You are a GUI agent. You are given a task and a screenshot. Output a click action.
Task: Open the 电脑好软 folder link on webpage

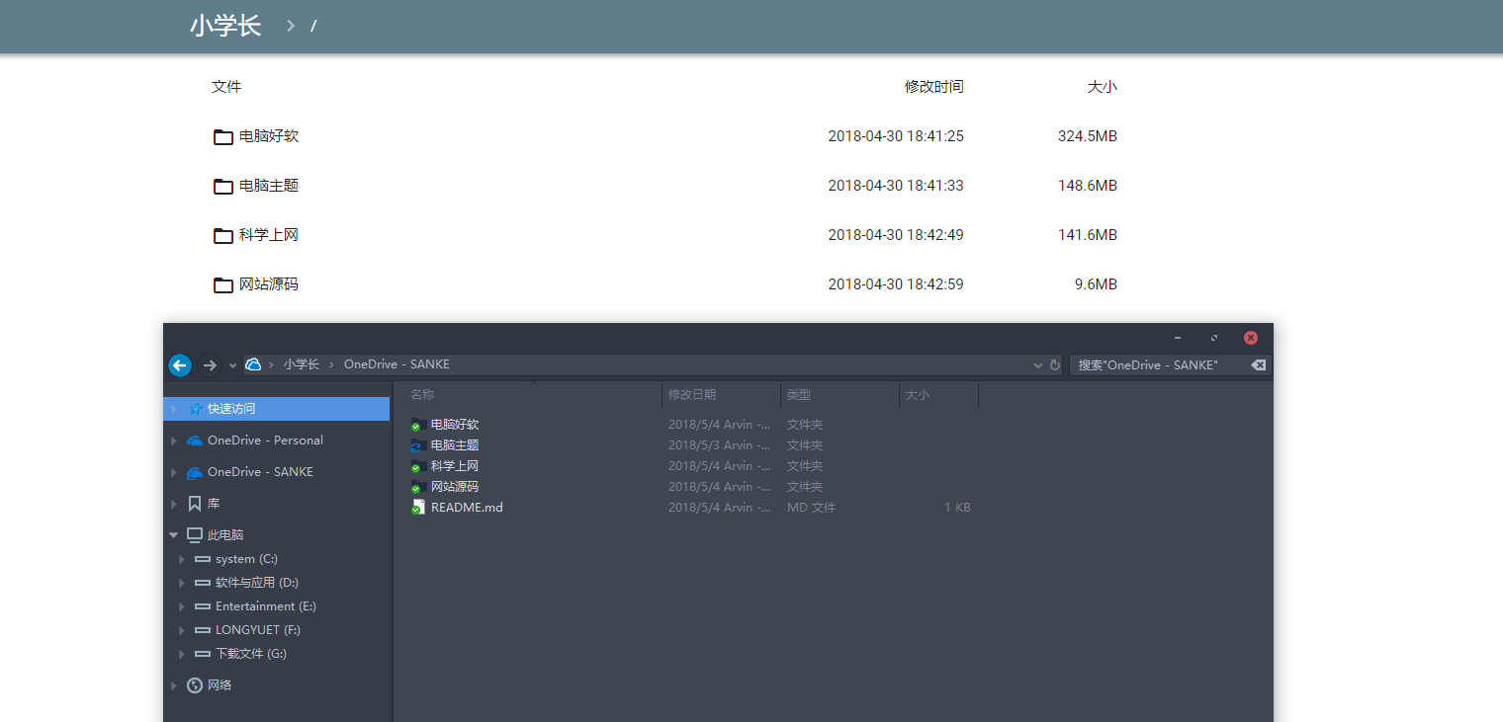[268, 136]
